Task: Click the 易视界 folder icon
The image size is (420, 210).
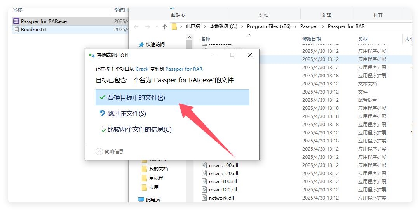Action: coord(144,178)
